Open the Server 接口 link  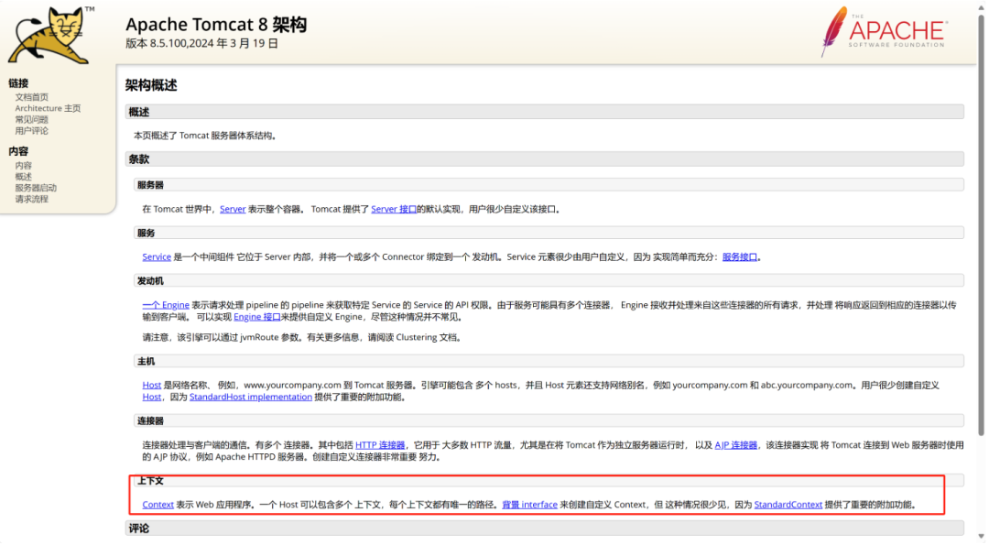[394, 210]
